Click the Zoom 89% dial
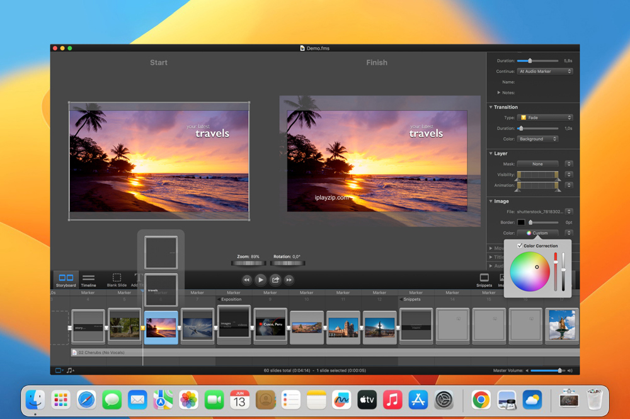The width and height of the screenshot is (630, 419). coord(248,263)
